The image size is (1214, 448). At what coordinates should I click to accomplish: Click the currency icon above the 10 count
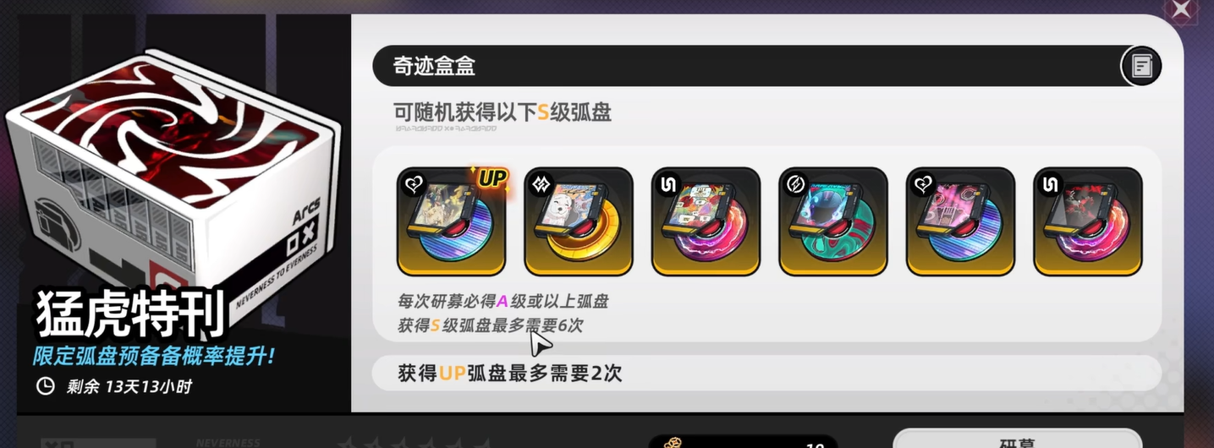(673, 442)
